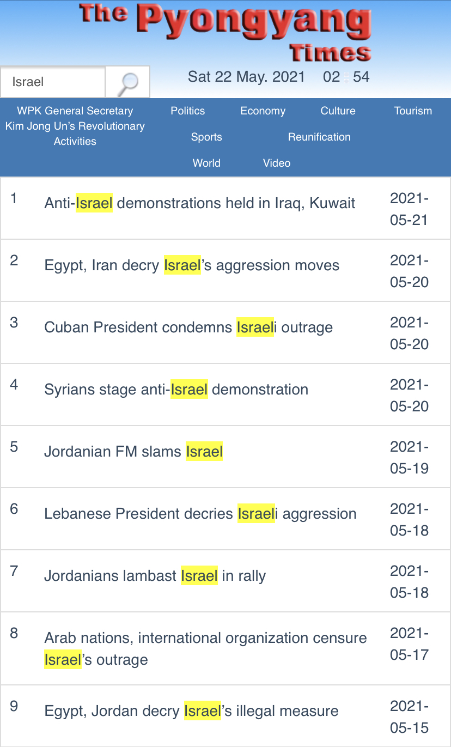Go to the World news section
Image resolution: width=451 pixels, height=747 pixels.
click(206, 163)
